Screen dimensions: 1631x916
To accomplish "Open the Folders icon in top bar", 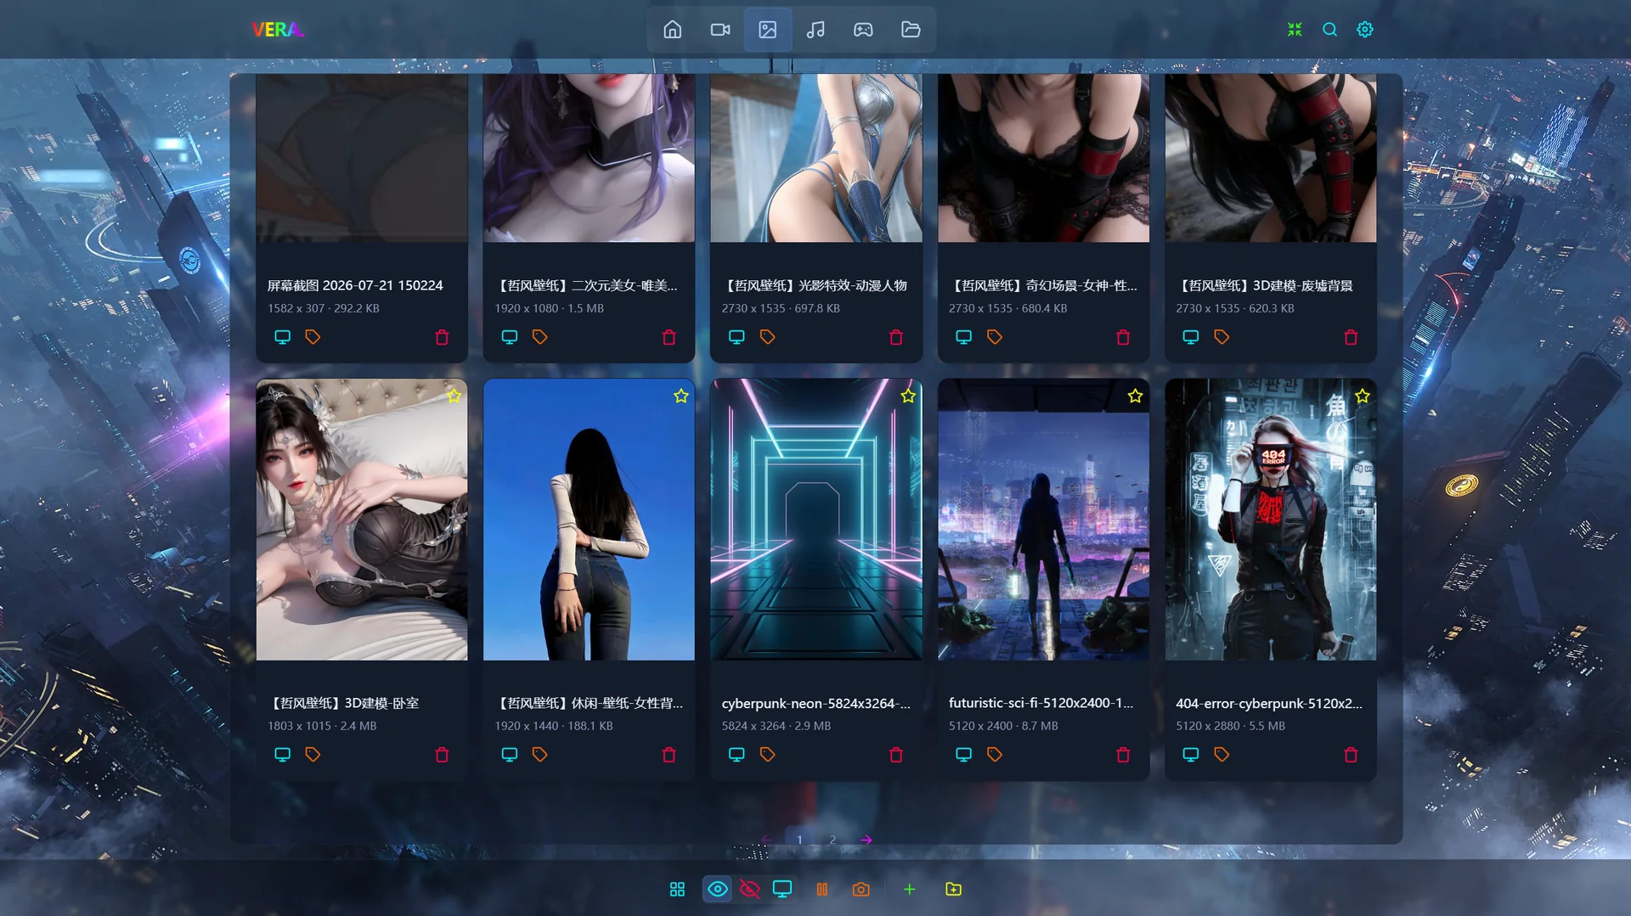I will pos(911,30).
